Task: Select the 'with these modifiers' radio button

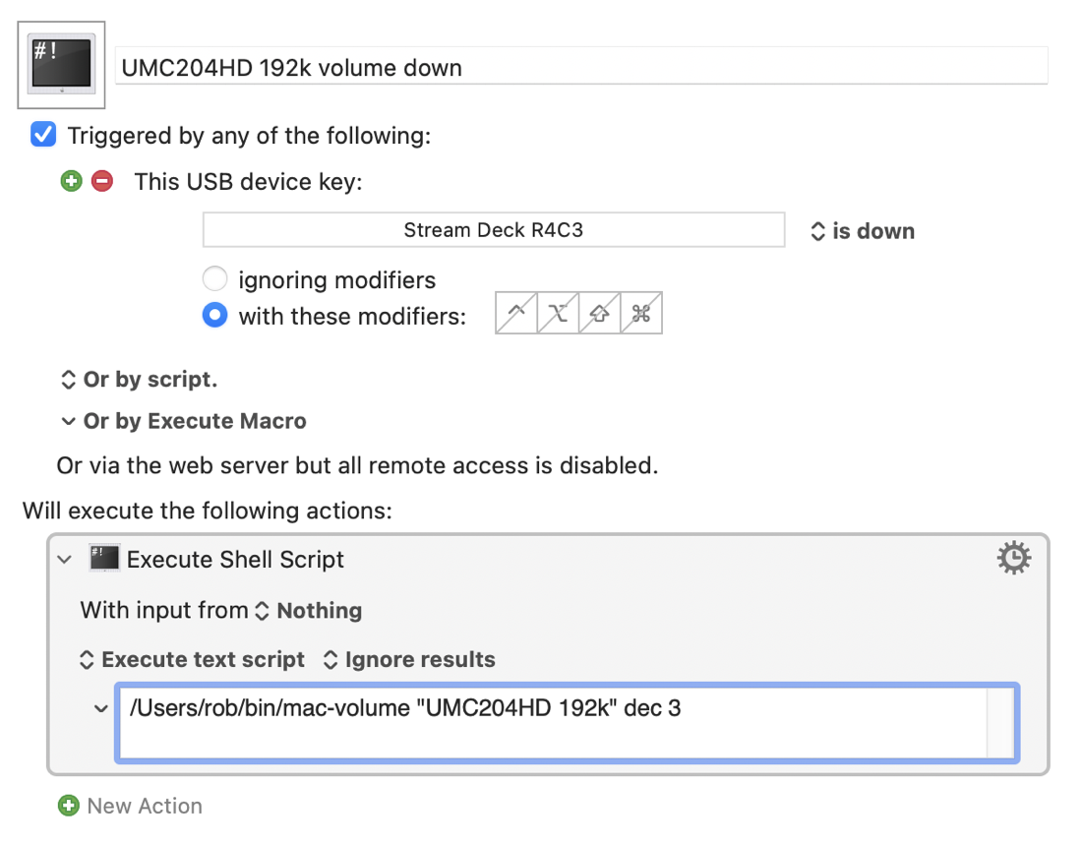Action: pyautogui.click(x=214, y=316)
